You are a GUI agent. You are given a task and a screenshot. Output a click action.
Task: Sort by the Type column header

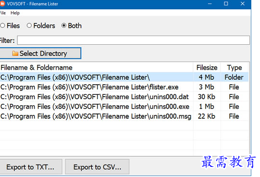click(x=234, y=67)
